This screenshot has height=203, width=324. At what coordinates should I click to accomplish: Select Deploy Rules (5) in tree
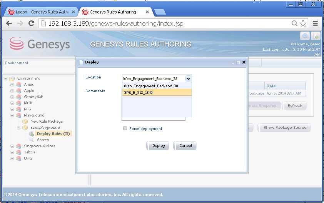pos(53,134)
